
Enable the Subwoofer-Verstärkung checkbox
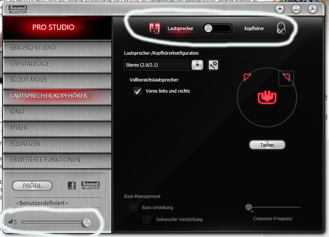tap(147, 220)
